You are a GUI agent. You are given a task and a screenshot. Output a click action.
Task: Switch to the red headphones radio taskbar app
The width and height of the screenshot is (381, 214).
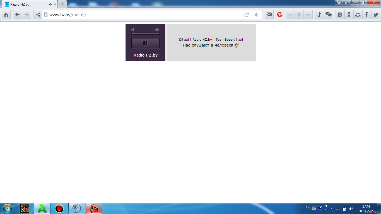coord(94,208)
